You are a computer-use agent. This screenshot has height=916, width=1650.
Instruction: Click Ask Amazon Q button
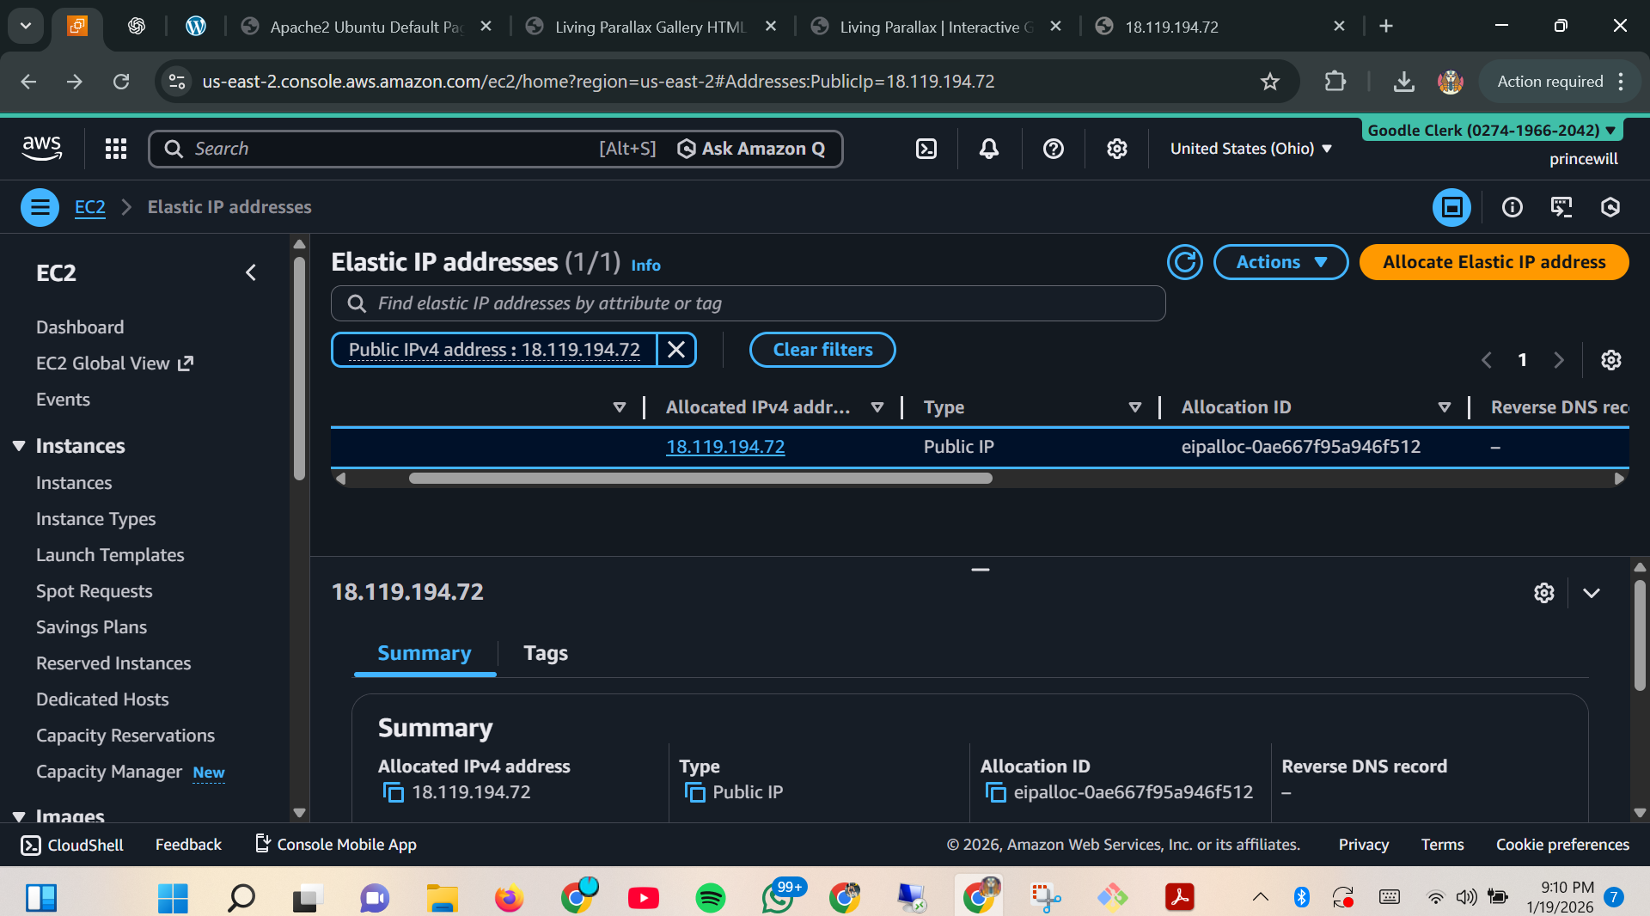[x=751, y=149]
